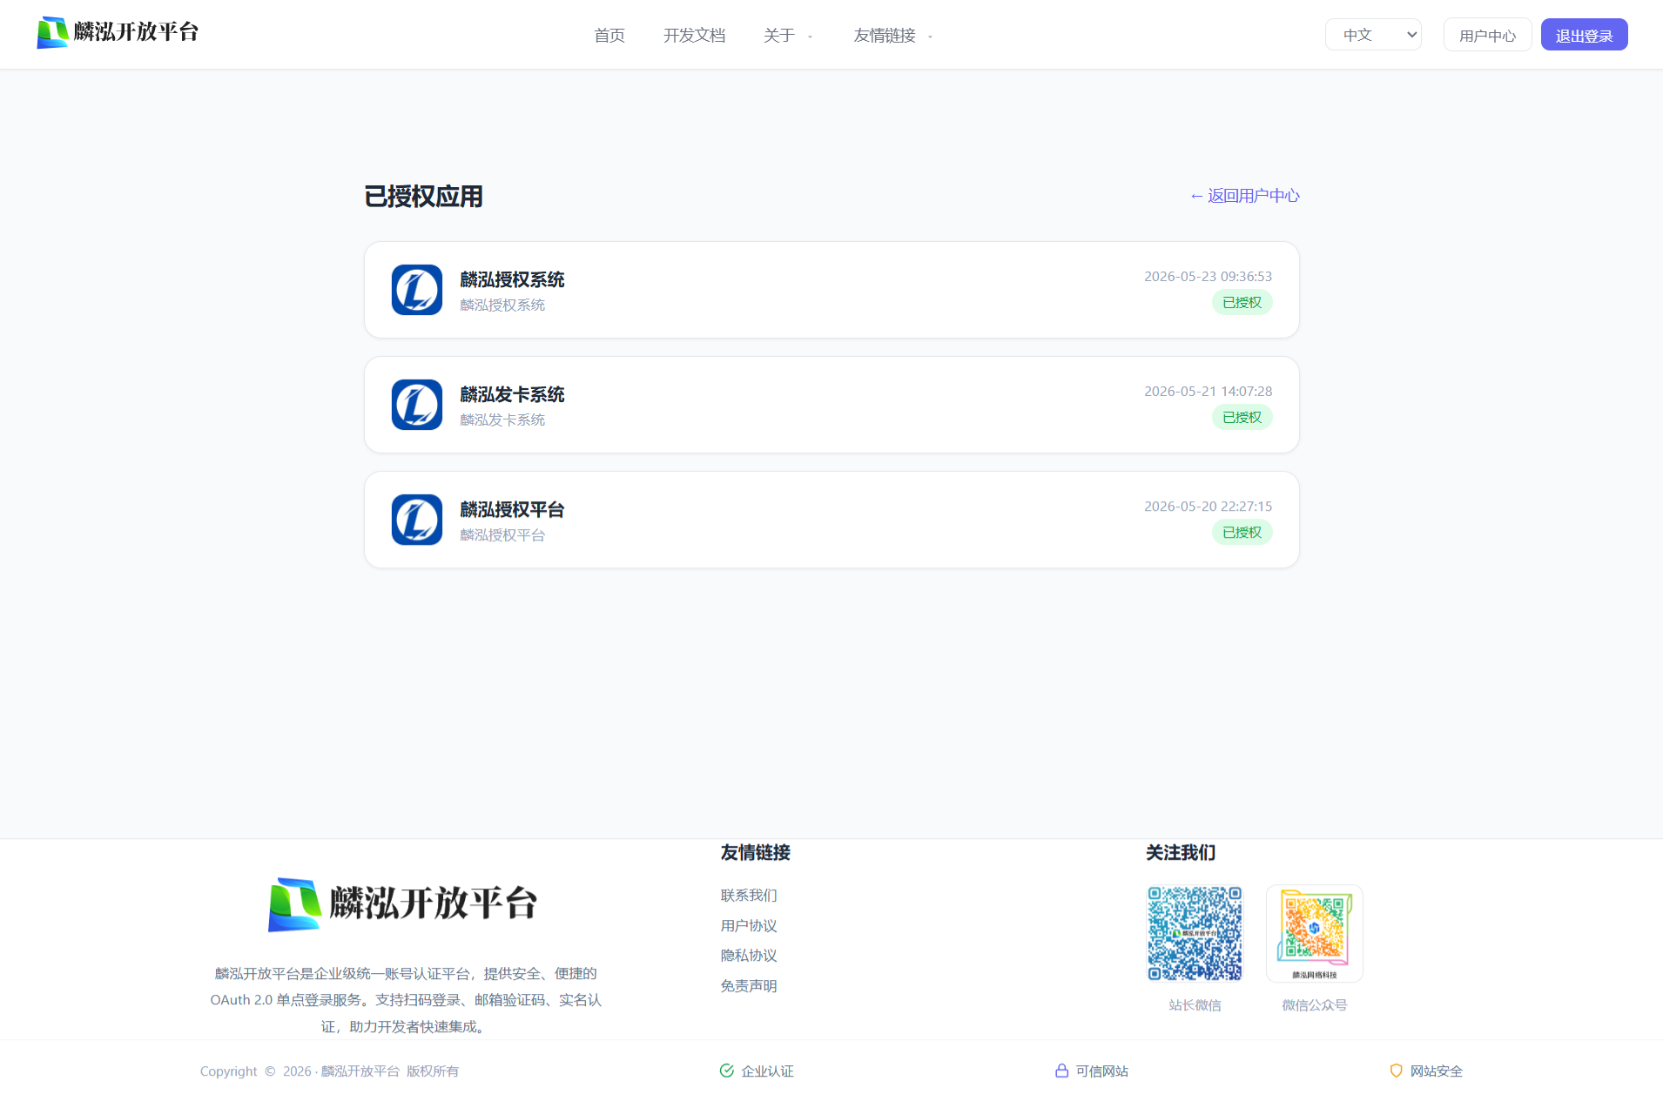
Task: Select the 麟泓发卡系统 title text
Action: (x=512, y=394)
